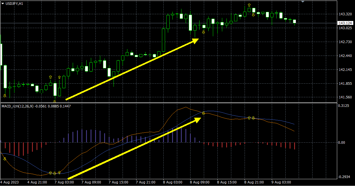
Task: Click the 0.00 level on the MACD scale
Action: point(342,143)
